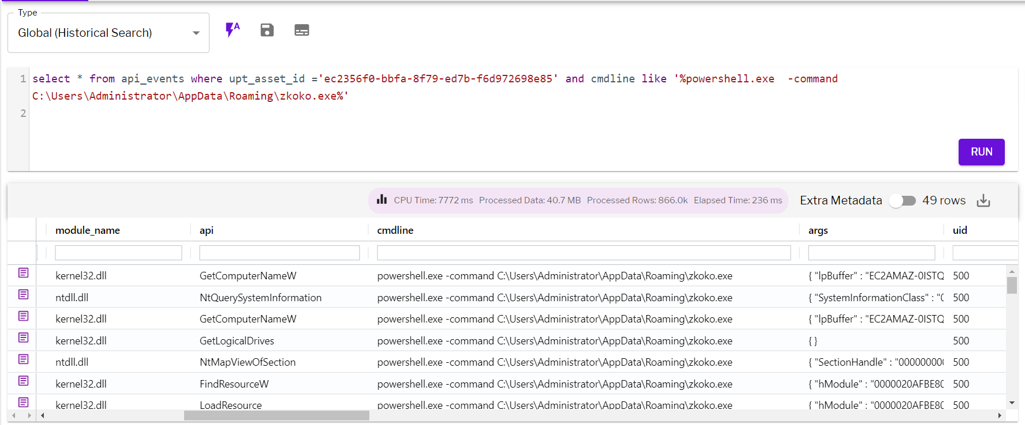The height and width of the screenshot is (425, 1025).
Task: Click the horizontal scrollbar thumb of results
Action: click(x=276, y=416)
